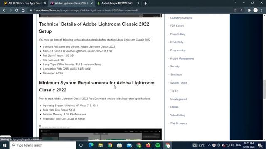
Task: Open Spotify from the taskbar
Action: [x=158, y=145]
